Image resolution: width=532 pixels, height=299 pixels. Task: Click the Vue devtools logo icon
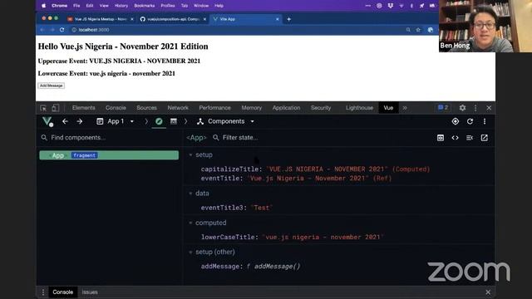tap(47, 121)
